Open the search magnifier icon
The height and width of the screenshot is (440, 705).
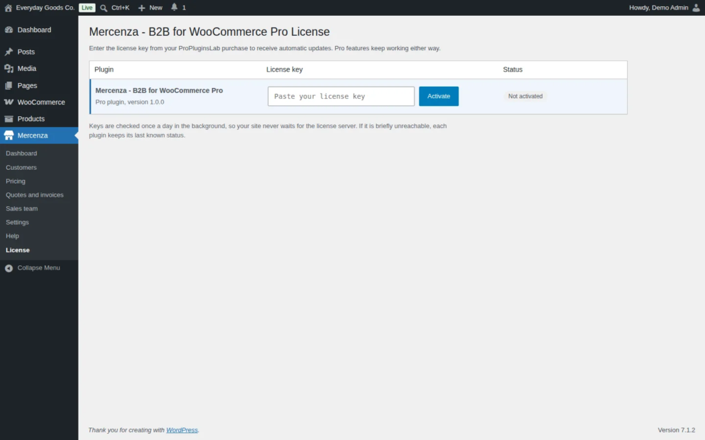click(x=103, y=8)
